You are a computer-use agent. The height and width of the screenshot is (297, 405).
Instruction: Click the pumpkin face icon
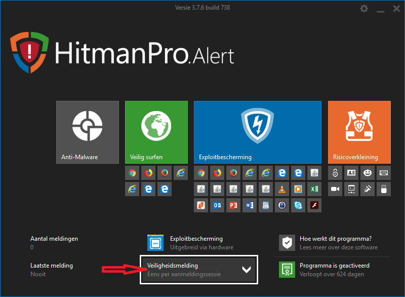pyautogui.click(x=368, y=173)
